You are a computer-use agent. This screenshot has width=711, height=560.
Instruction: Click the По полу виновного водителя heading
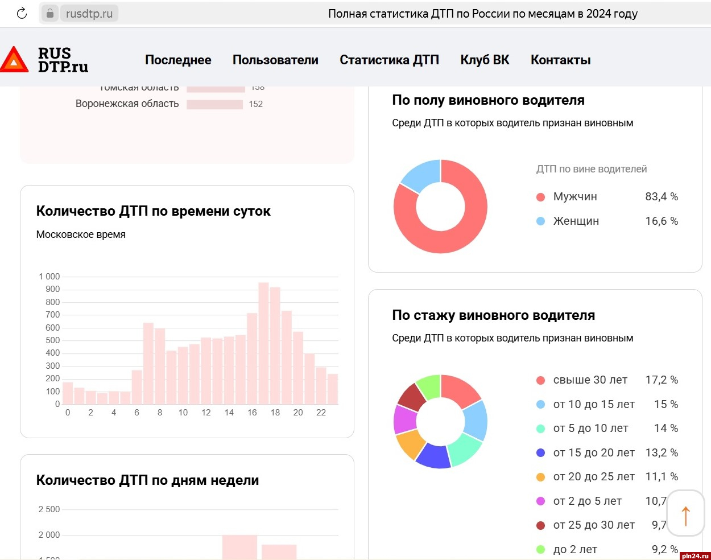pos(488,100)
